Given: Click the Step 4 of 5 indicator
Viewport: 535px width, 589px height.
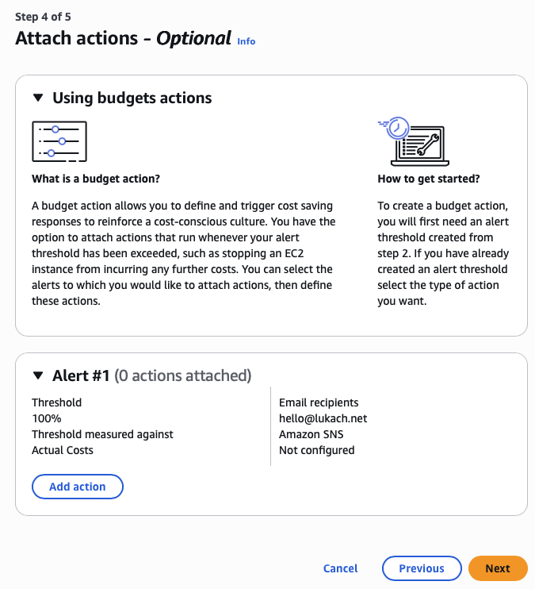Looking at the screenshot, I should [x=46, y=16].
